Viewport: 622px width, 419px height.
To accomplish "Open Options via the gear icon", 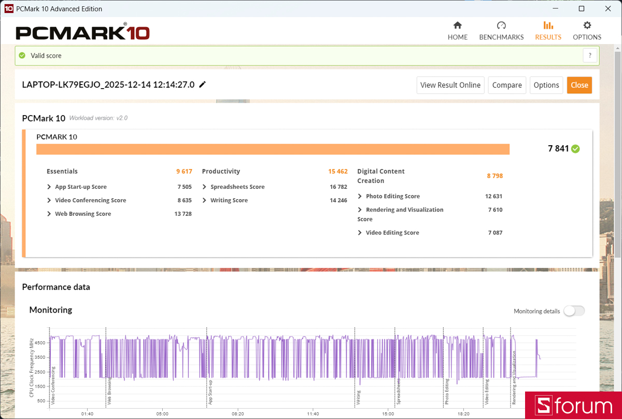I will point(587,25).
